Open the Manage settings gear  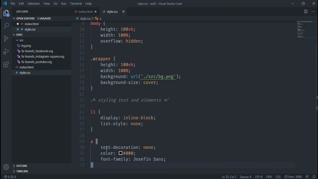point(6,167)
